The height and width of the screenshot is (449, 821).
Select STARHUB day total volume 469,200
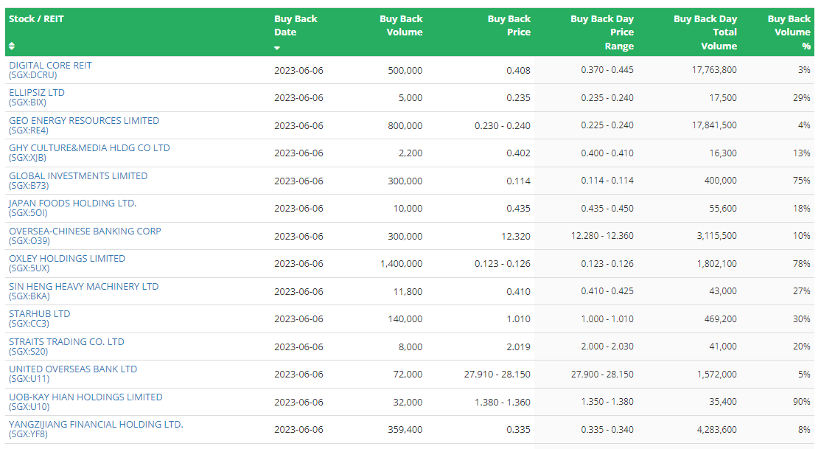pos(721,319)
